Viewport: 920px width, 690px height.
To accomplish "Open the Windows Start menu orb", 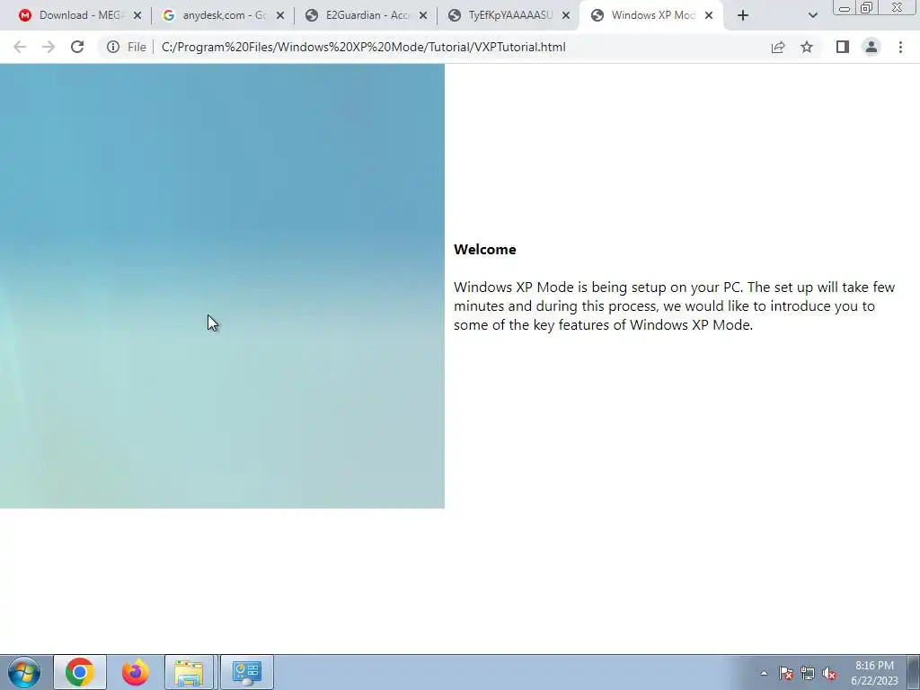I will pos(24,672).
